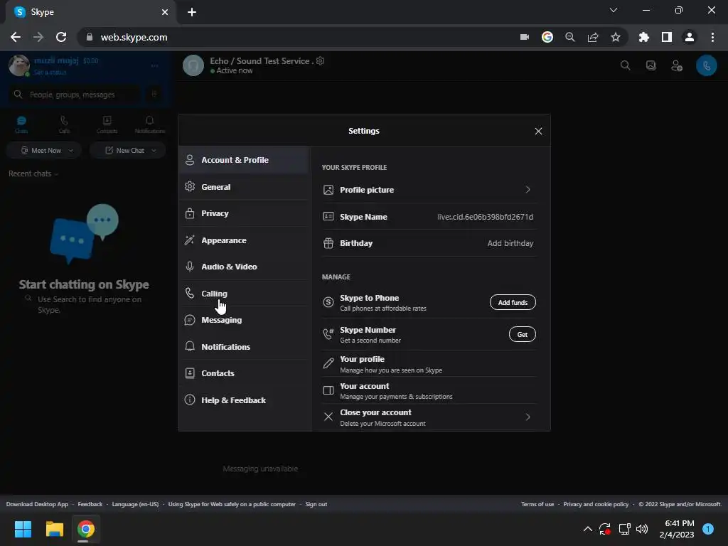Open a new browser tab
Viewport: 728px width, 546px height.
(192, 12)
